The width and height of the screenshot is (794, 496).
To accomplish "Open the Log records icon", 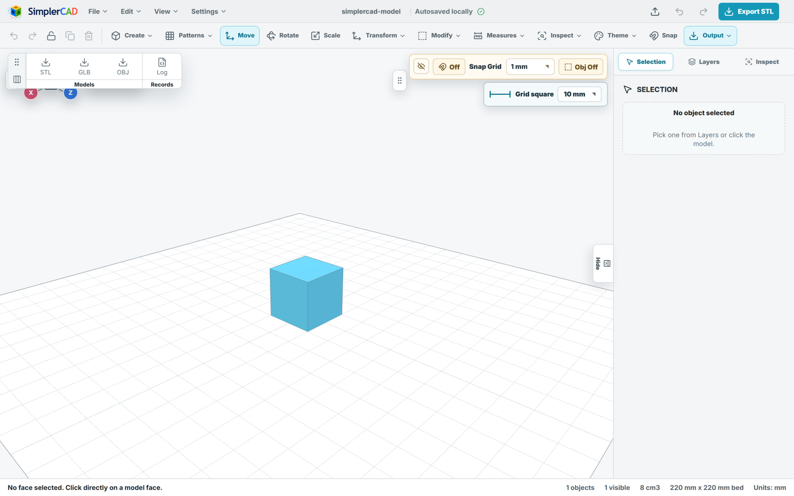I will coord(162,66).
